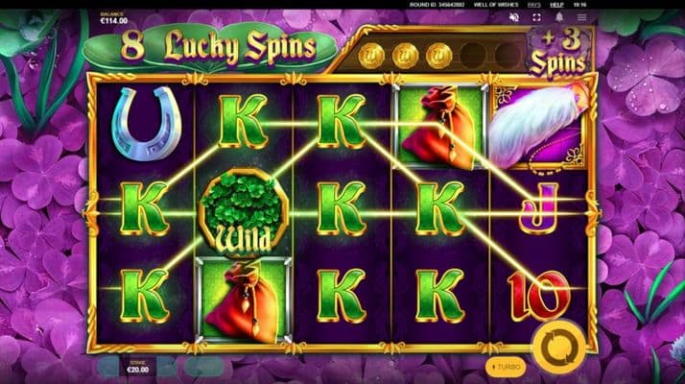Open the notifications bell icon
Image resolution: width=685 pixels, height=384 pixels.
coord(559,17)
